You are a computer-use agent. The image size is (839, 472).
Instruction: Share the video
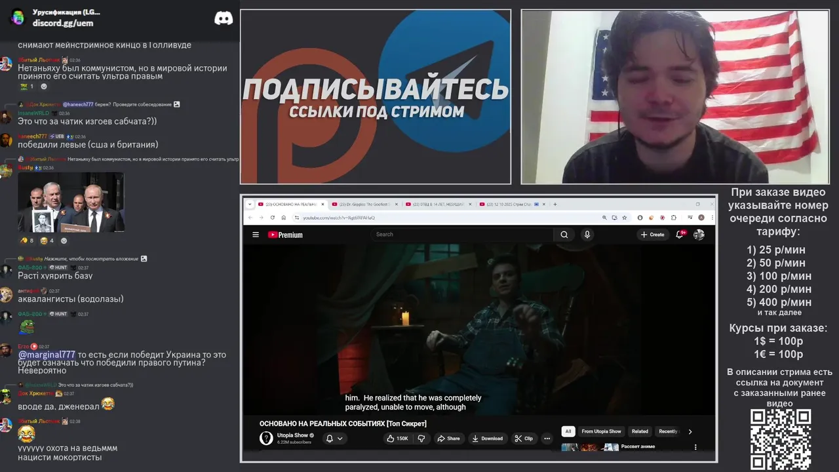pyautogui.click(x=449, y=439)
